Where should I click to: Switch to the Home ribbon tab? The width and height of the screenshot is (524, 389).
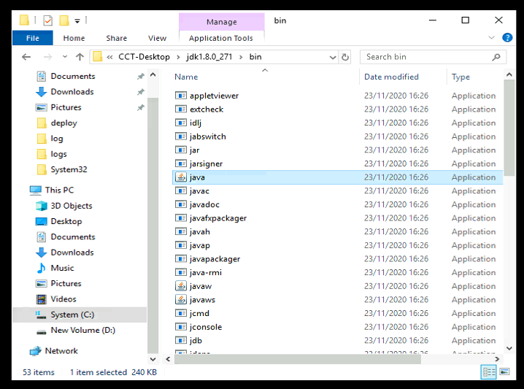74,38
